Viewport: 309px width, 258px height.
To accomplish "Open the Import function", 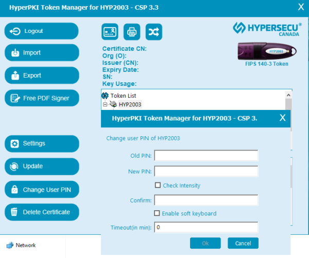I will [x=42, y=53].
